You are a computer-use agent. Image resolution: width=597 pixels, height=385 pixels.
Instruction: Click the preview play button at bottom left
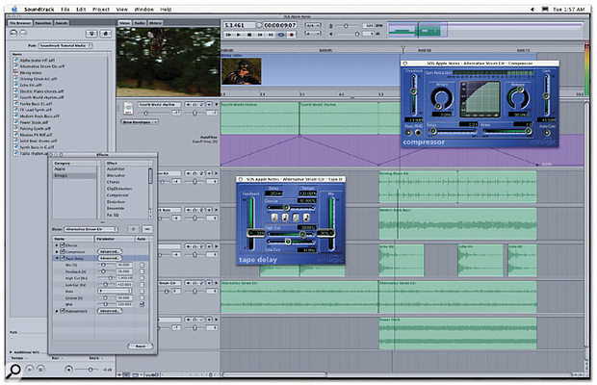tap(30, 369)
